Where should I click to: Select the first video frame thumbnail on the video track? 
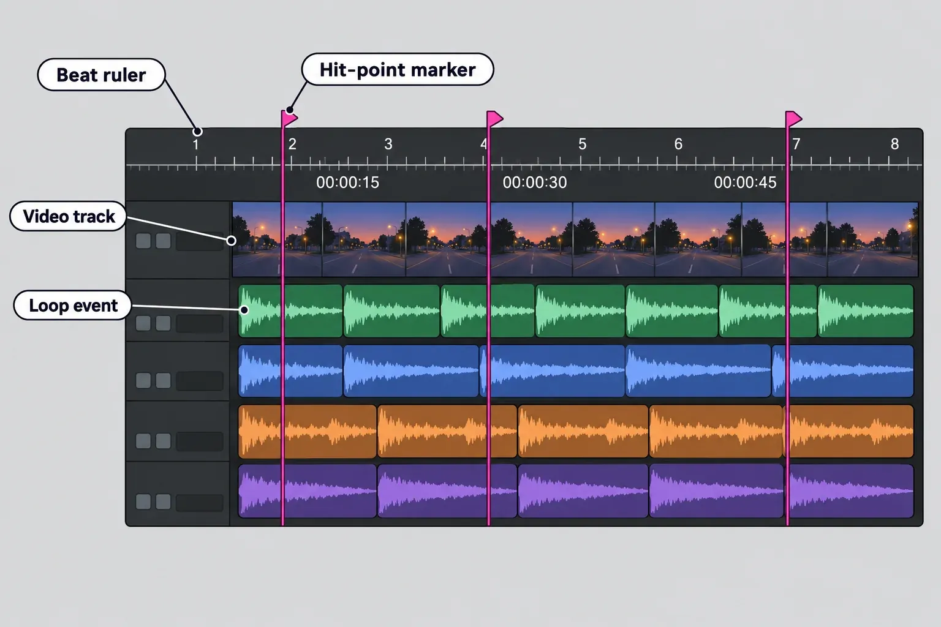click(x=278, y=239)
